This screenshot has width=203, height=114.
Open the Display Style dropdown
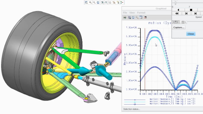102,2
